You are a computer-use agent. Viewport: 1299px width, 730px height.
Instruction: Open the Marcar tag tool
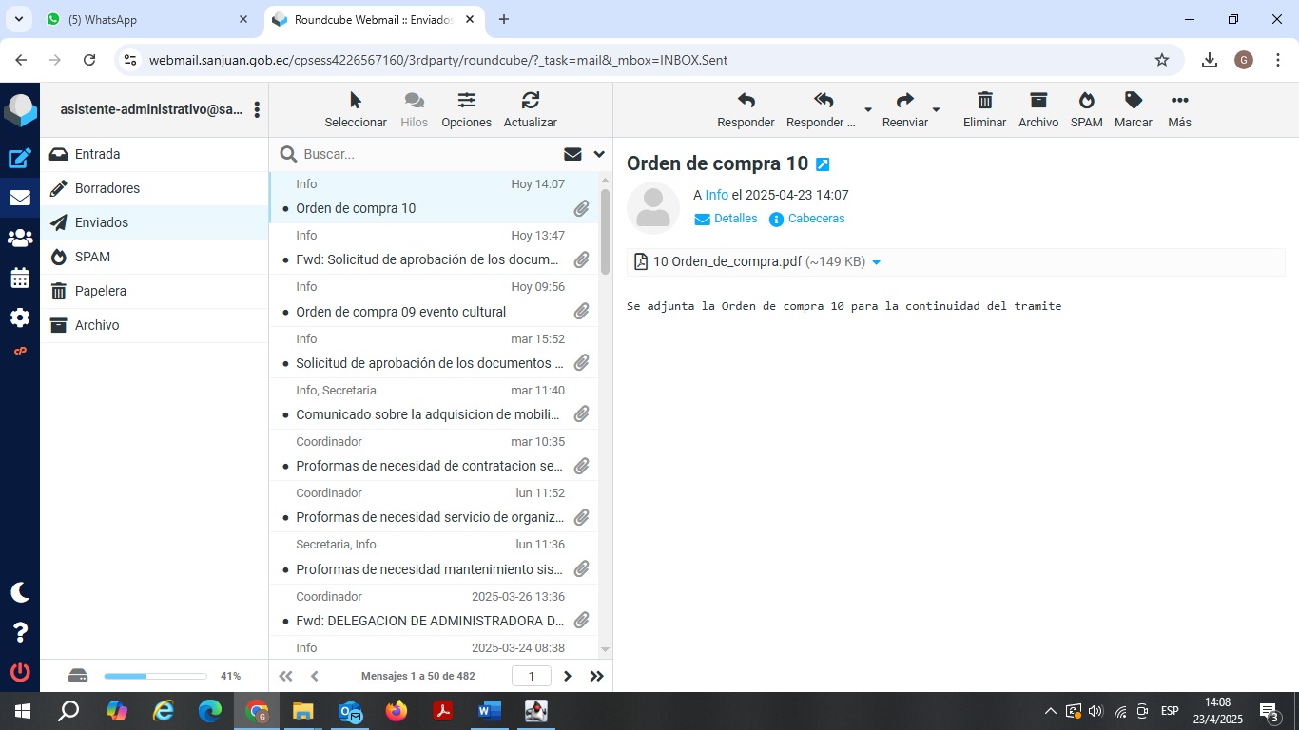[1133, 101]
